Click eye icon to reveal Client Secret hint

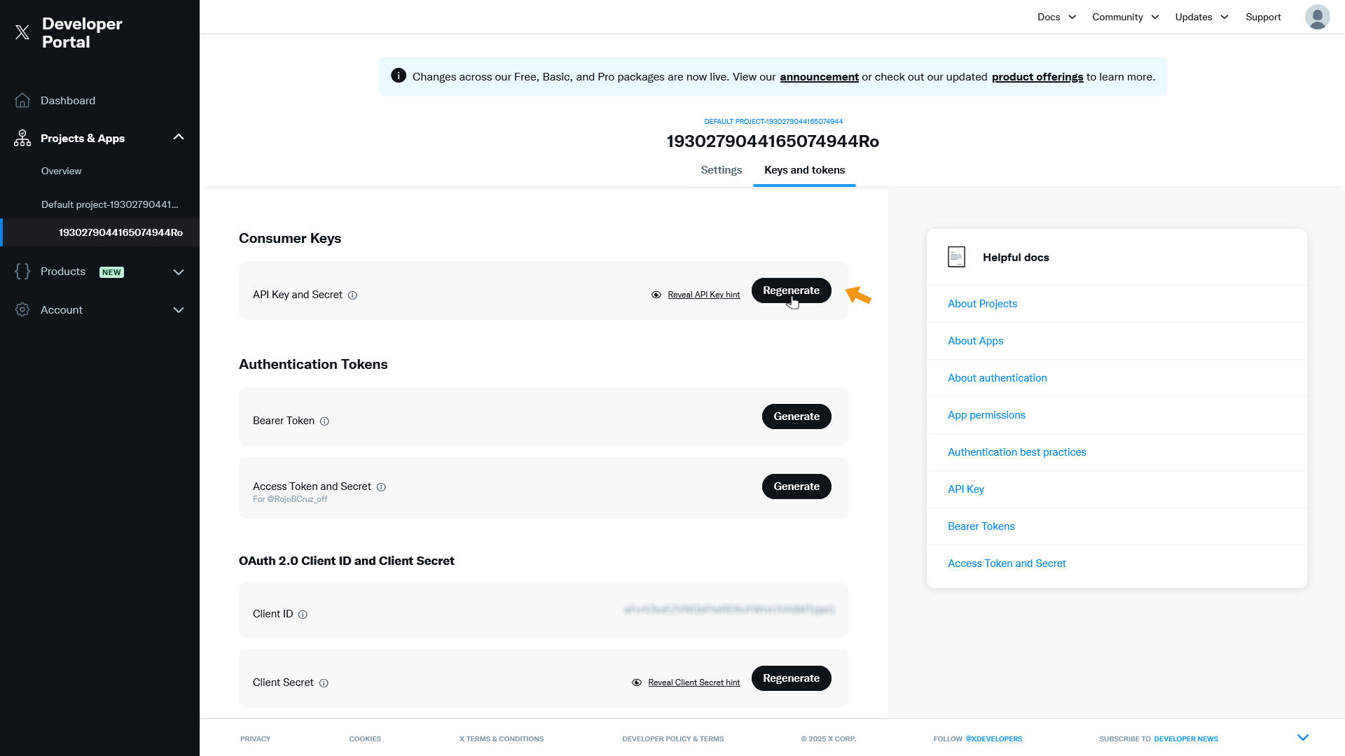tap(637, 682)
